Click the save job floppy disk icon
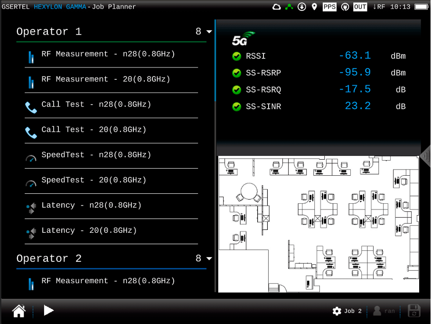431x324 pixels. coord(414,311)
